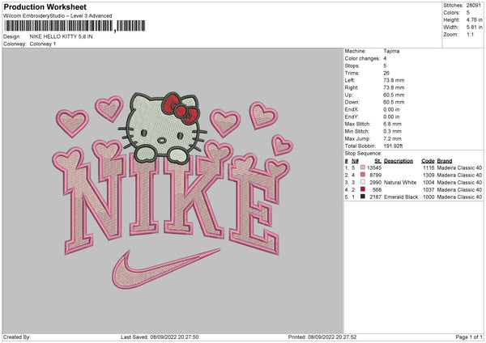The height and width of the screenshot is (343, 486).
Task: Click the Width value 5.81 in
Action: (x=474, y=28)
